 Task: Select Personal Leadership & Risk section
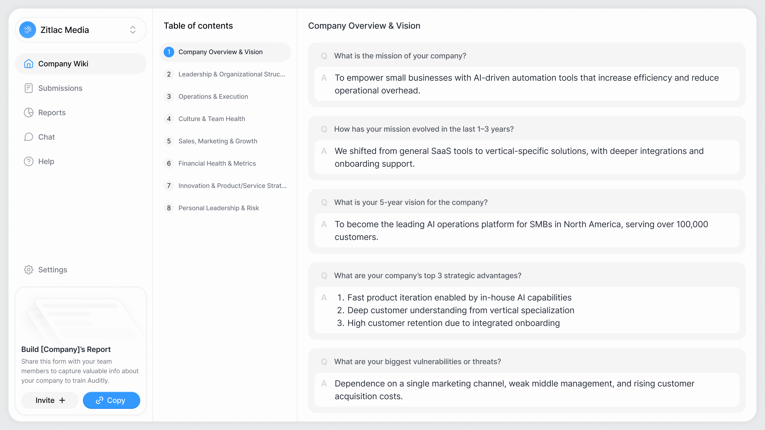coord(218,208)
